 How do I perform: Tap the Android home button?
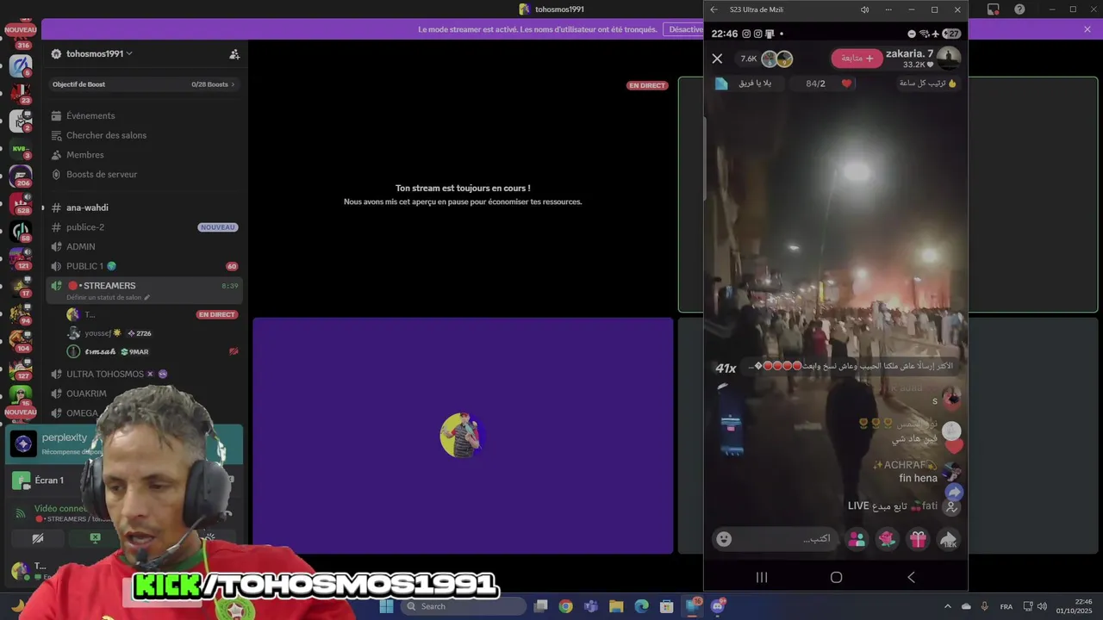[x=836, y=577]
